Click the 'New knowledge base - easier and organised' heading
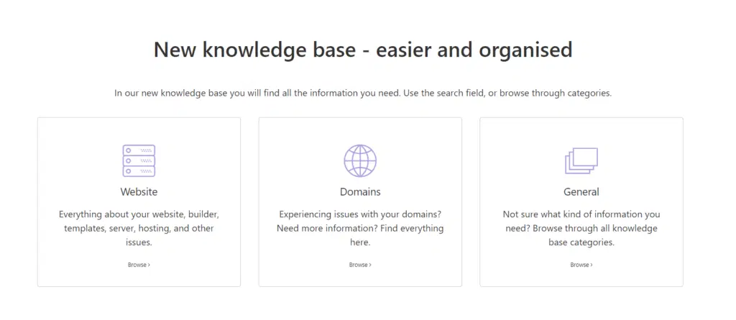736x320 pixels. coord(363,50)
